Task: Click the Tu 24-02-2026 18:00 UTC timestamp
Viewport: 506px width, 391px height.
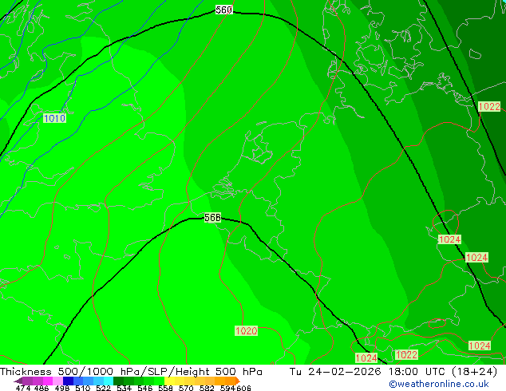Action: click(369, 372)
